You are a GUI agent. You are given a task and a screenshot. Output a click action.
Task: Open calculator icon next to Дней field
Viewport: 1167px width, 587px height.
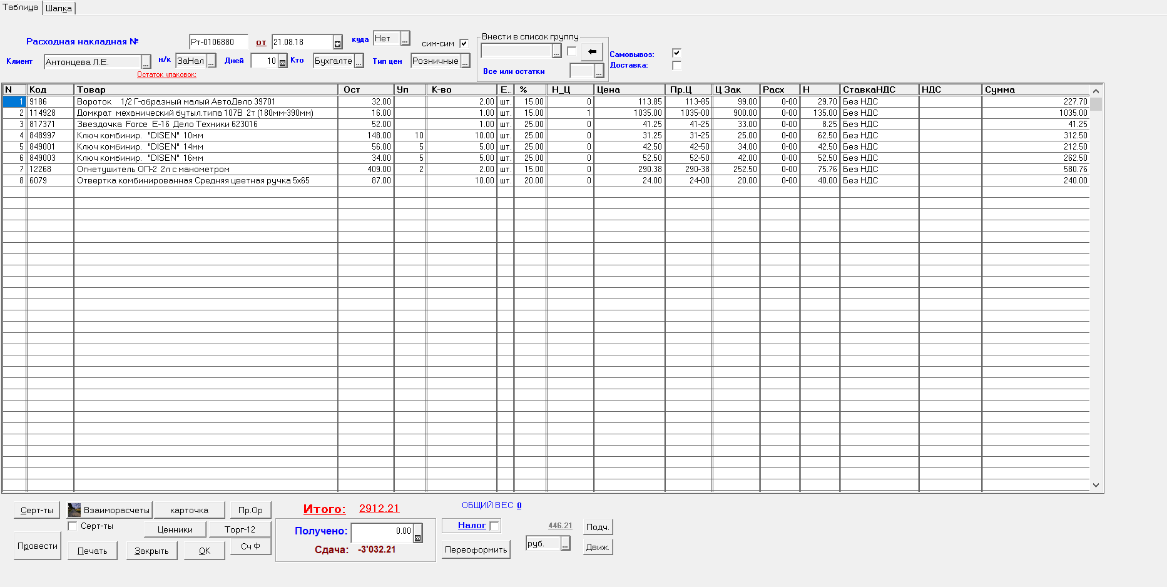pos(282,61)
